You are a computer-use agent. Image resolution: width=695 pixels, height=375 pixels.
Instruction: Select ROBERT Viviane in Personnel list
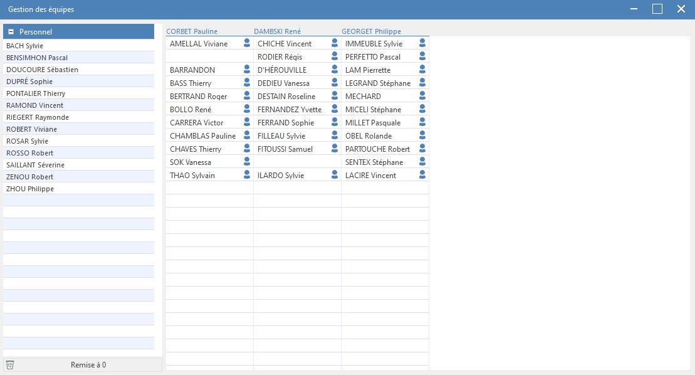point(78,129)
